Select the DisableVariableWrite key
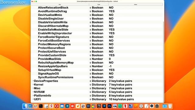The width and height of the screenshot is (195, 110). (x=53, y=22)
